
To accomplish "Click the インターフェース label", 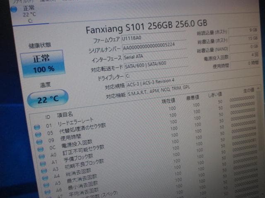I will tap(107, 59).
